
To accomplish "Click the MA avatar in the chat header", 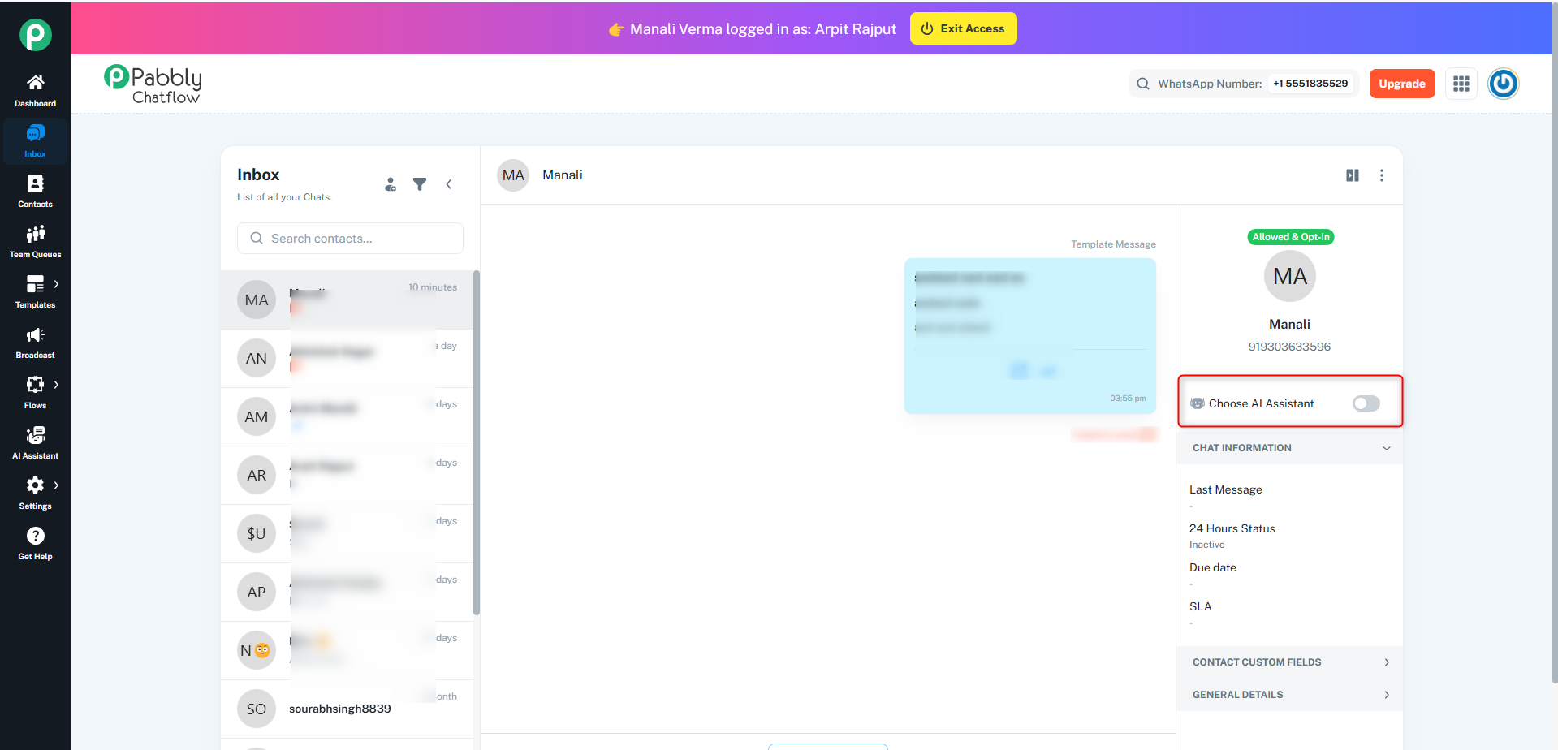I will [513, 175].
